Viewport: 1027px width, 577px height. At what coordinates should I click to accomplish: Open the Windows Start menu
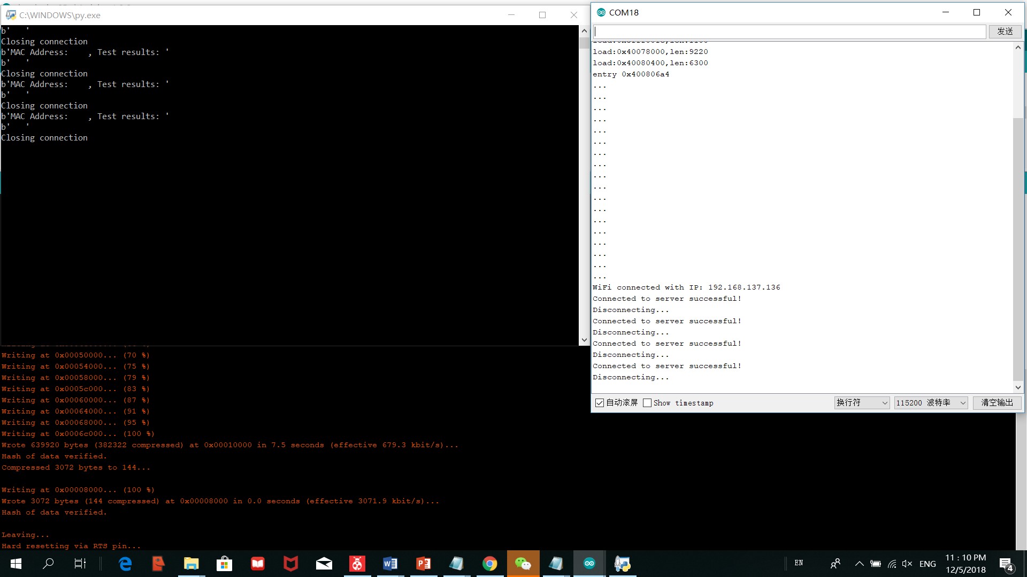(16, 564)
